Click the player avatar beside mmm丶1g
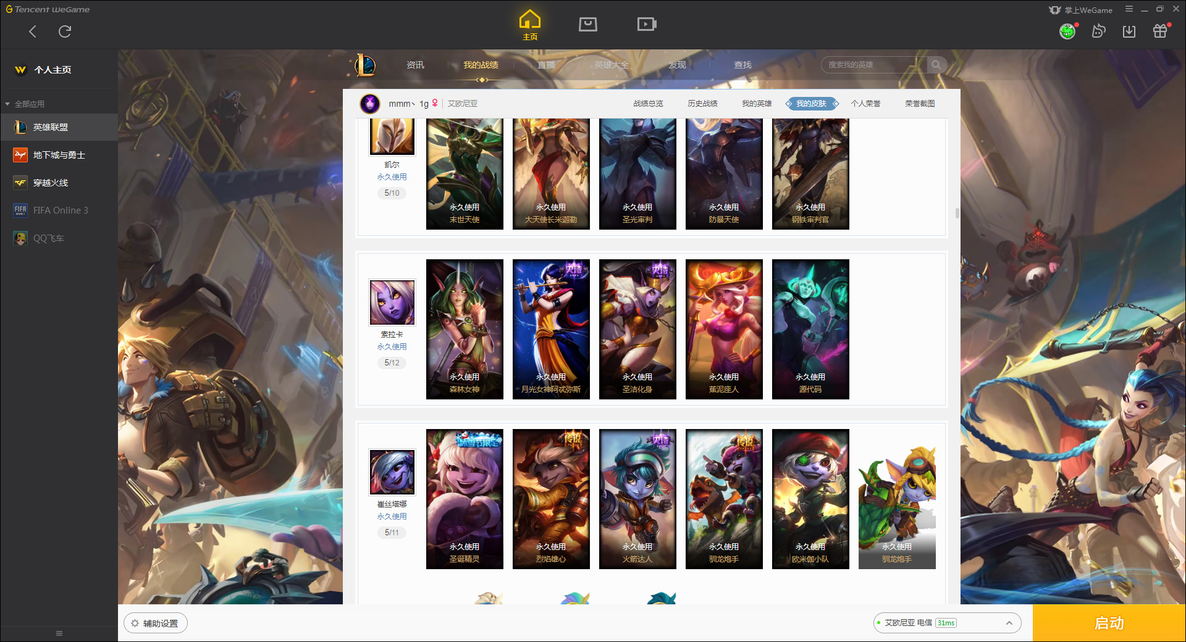Image resolution: width=1186 pixels, height=642 pixels. coord(370,104)
